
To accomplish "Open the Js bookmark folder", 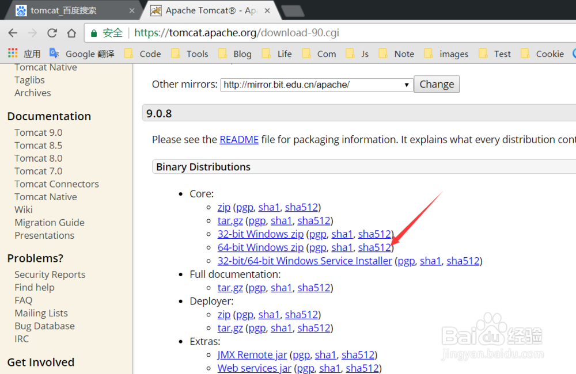I will (358, 54).
